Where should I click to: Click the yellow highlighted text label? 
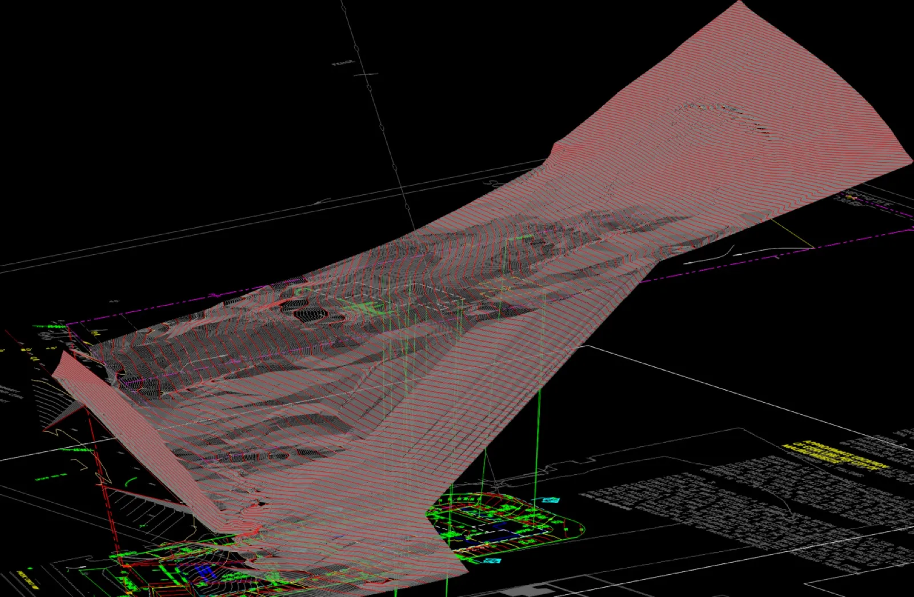837,456
